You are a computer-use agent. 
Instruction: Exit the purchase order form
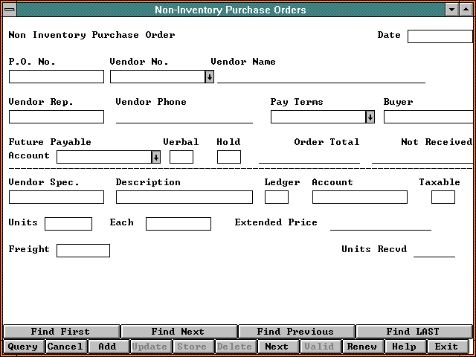pyautogui.click(x=446, y=347)
